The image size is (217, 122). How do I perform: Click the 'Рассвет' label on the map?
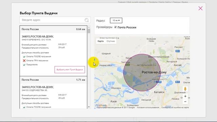[x=179, y=47]
